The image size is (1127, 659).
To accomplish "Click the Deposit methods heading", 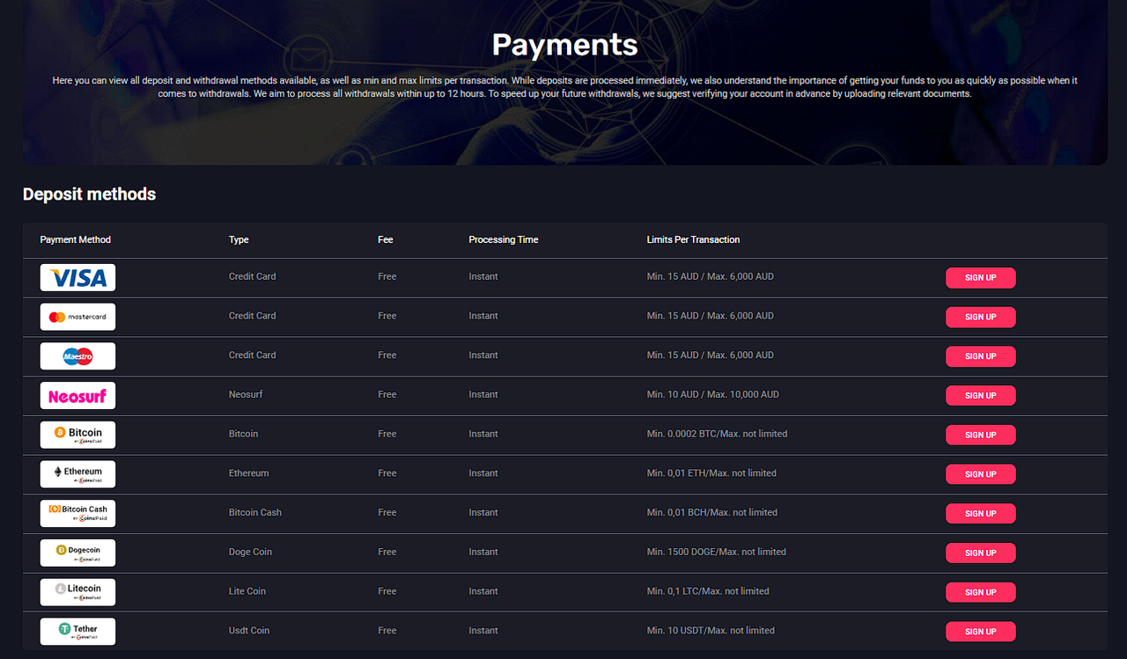I will click(x=89, y=194).
